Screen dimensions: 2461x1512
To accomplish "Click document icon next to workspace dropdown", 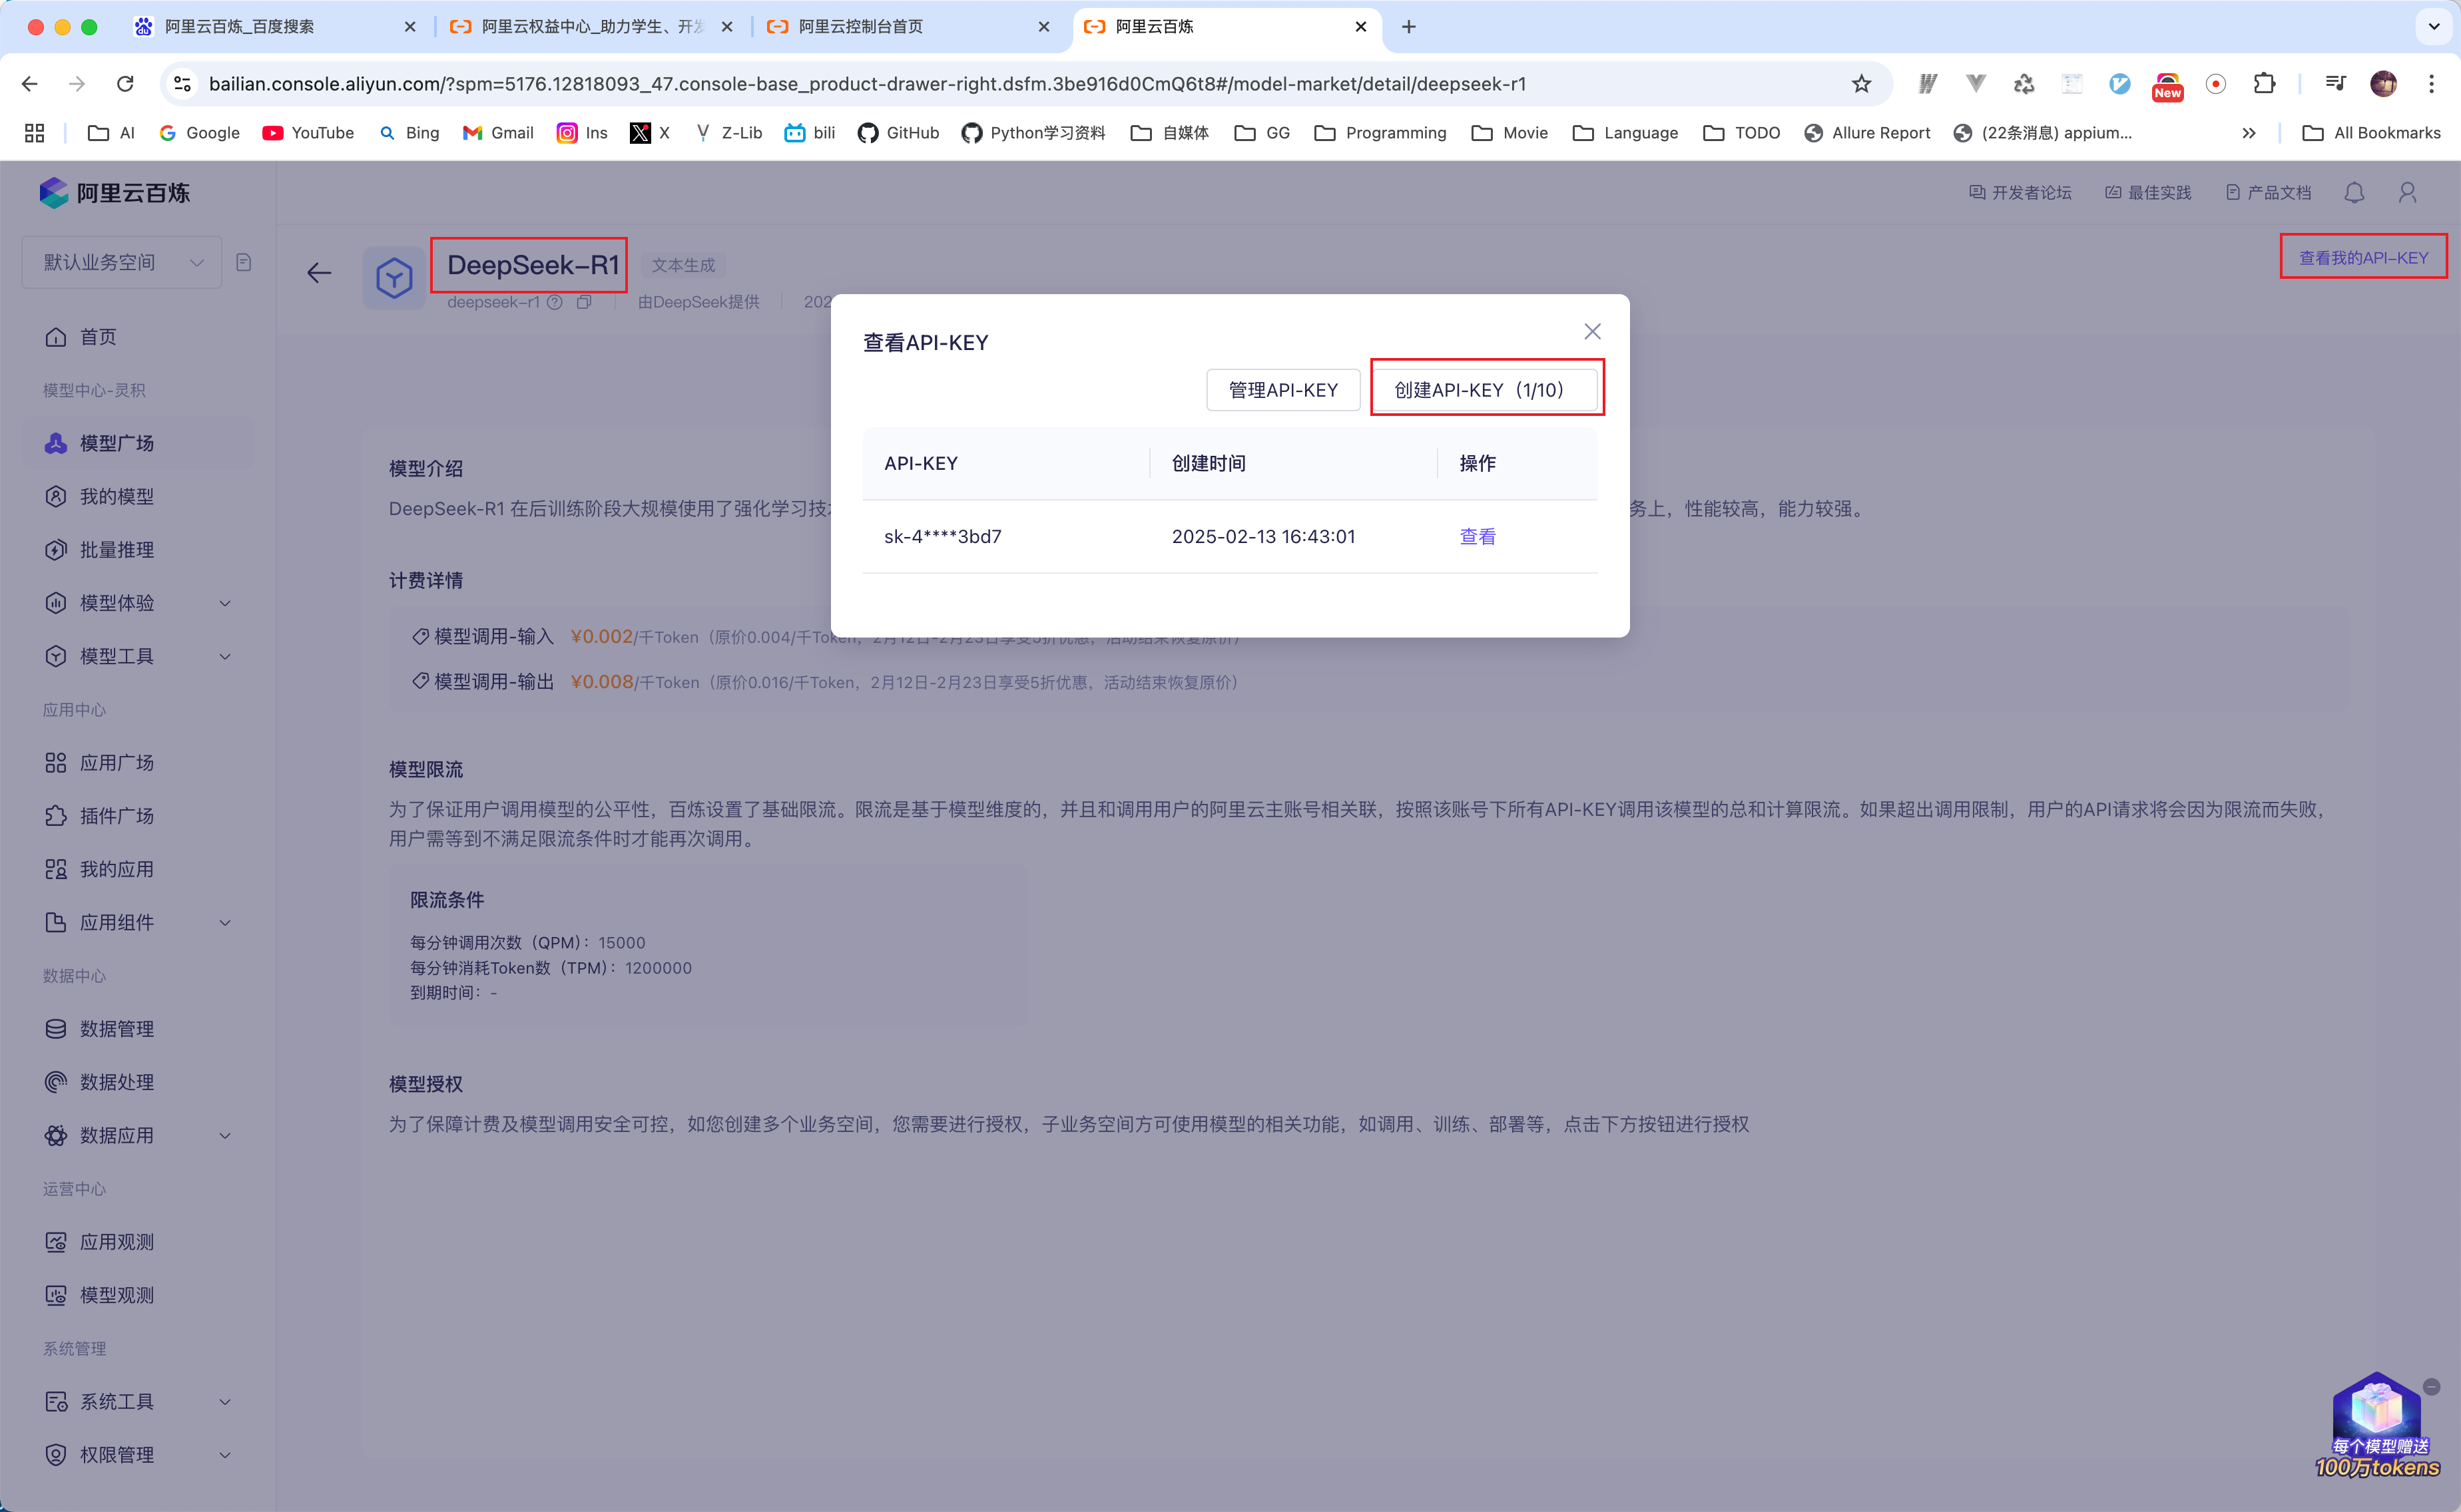I will (243, 262).
